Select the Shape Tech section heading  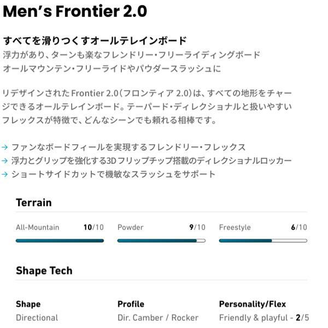[x=44, y=271]
